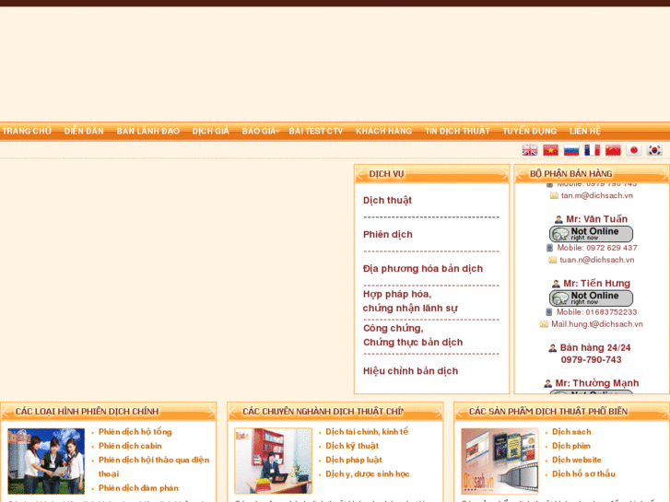This screenshot has height=502, width=670.
Task: Open Dịch y, dược sinh học link
Action: (368, 474)
